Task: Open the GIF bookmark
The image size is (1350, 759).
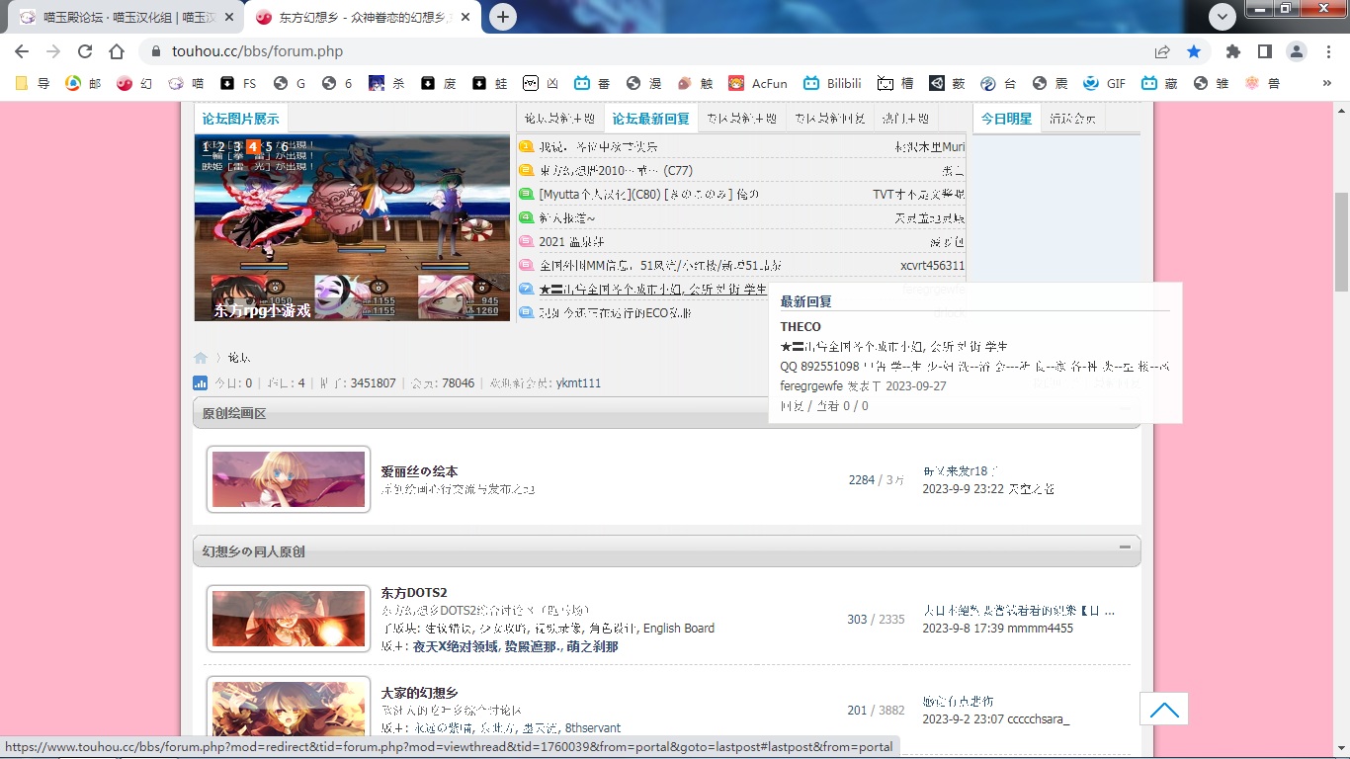Action: tap(1104, 84)
